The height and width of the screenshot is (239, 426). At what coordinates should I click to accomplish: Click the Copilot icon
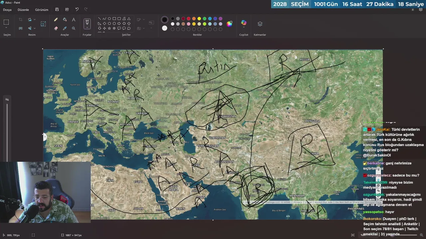[244, 23]
